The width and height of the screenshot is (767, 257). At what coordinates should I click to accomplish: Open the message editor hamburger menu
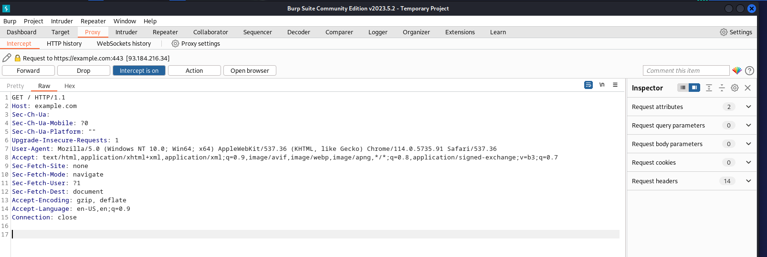[615, 85]
